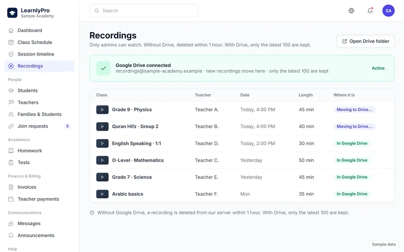Play the Grade 9 · Physics recording
The height and width of the screenshot is (252, 404).
pos(102,110)
